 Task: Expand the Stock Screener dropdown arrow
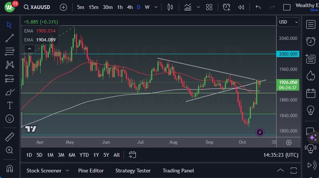[x=67, y=171]
